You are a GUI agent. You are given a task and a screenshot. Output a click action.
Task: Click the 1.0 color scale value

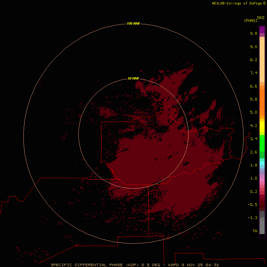[254, 178]
